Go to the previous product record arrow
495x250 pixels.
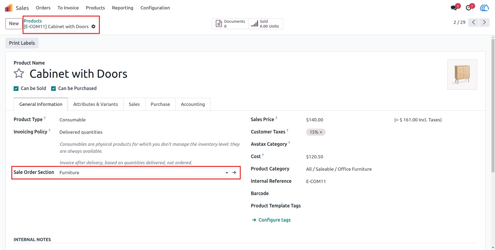tap(474, 22)
